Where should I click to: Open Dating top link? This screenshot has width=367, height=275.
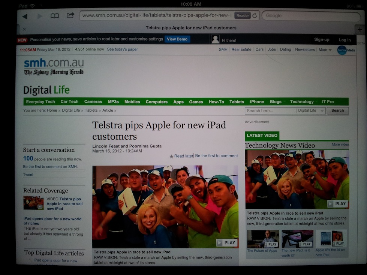point(285,49)
